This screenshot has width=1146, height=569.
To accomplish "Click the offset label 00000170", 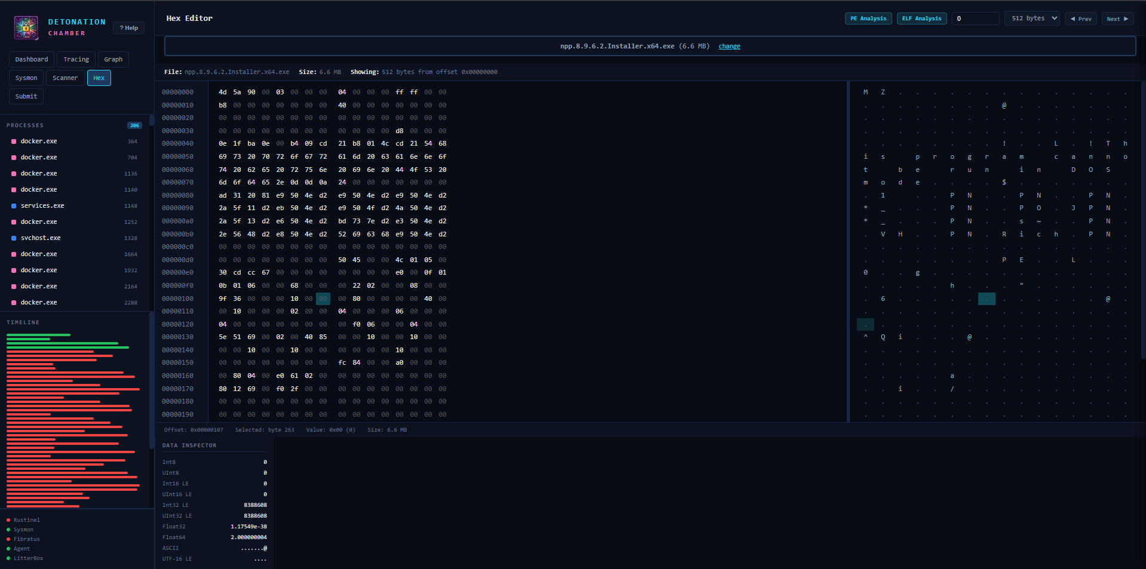I will [177, 389].
